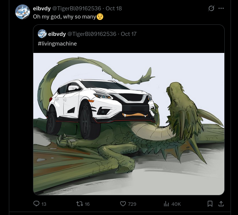Viewport: 238px width, 215px height.
Task: Open the three-dot More menu on the post
Action: pyautogui.click(x=221, y=8)
